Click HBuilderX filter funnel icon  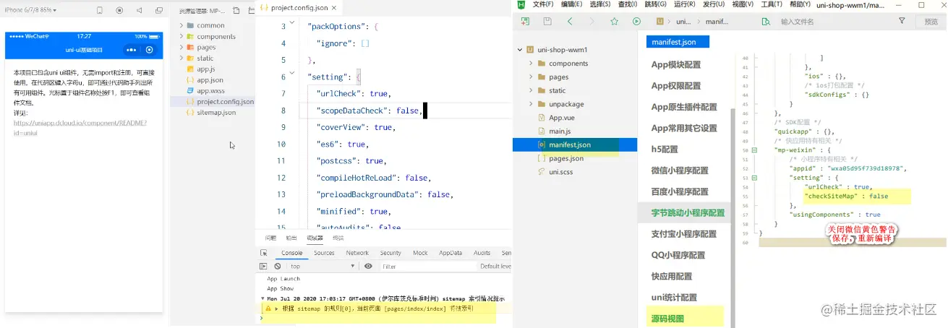(x=902, y=21)
